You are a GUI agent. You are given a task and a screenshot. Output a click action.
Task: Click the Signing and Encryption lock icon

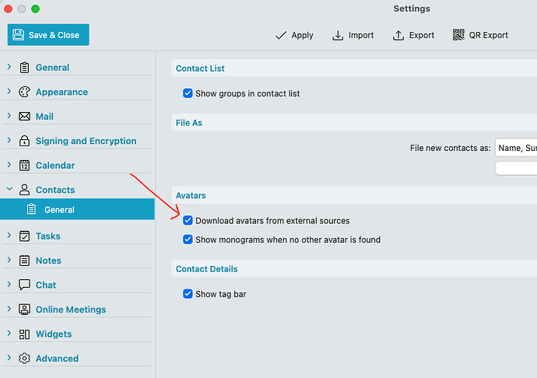(x=24, y=141)
